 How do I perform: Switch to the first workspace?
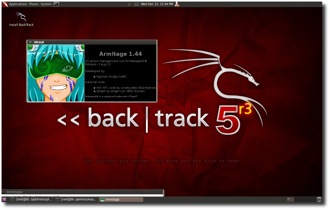tap(291, 199)
